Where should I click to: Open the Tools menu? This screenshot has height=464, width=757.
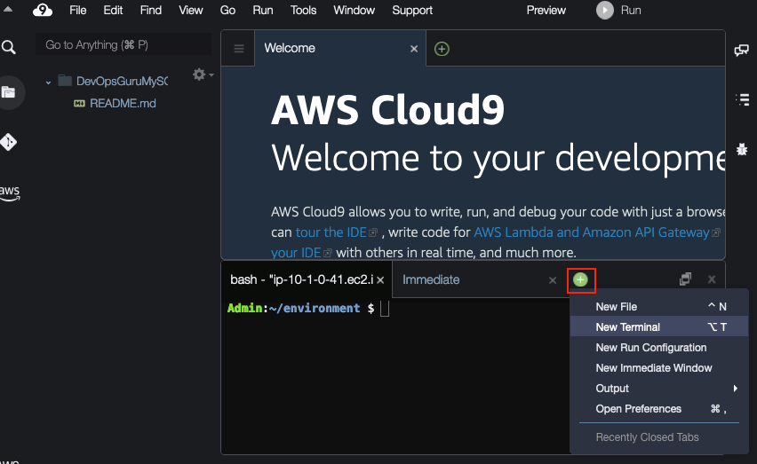(x=303, y=10)
